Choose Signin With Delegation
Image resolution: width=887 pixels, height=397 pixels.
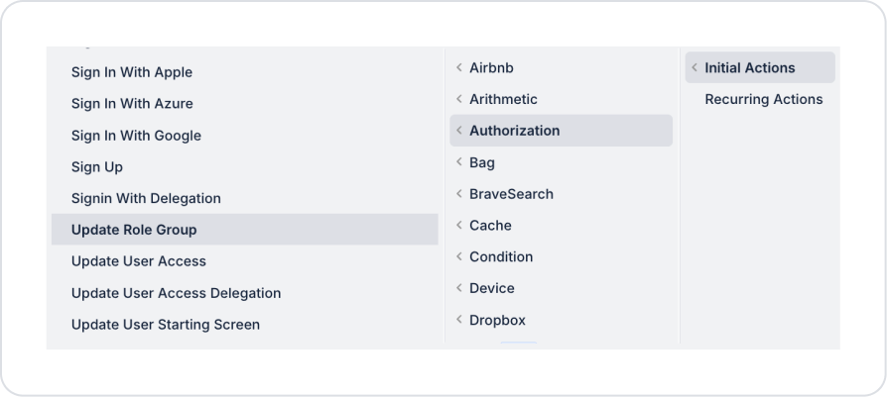(146, 198)
